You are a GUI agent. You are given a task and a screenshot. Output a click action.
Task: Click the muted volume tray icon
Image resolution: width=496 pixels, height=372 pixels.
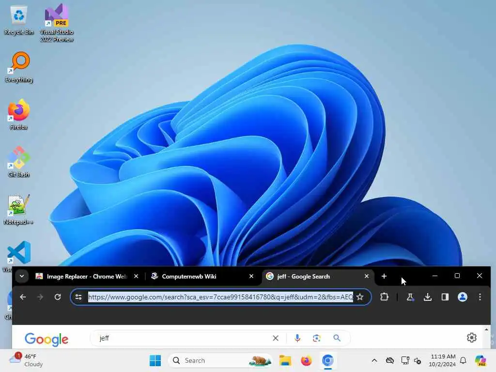418,360
